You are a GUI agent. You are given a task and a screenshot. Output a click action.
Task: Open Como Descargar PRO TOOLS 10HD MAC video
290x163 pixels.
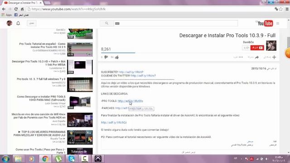[x=41, y=98]
